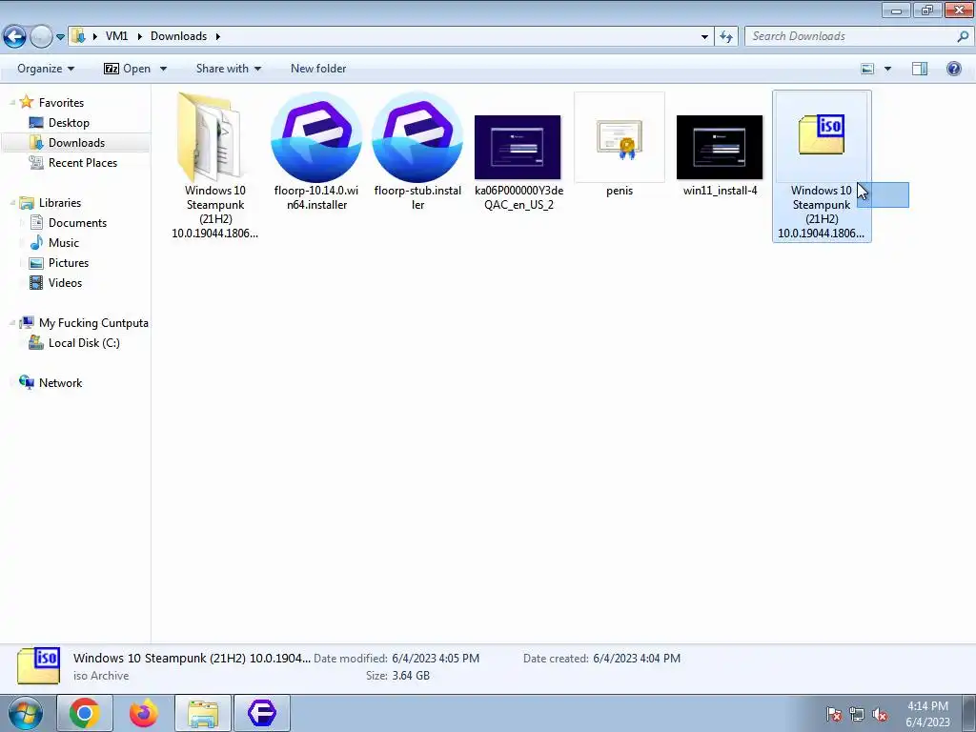The image size is (976, 732).
Task: Open the Action Center flag tray icon
Action: coord(834,714)
